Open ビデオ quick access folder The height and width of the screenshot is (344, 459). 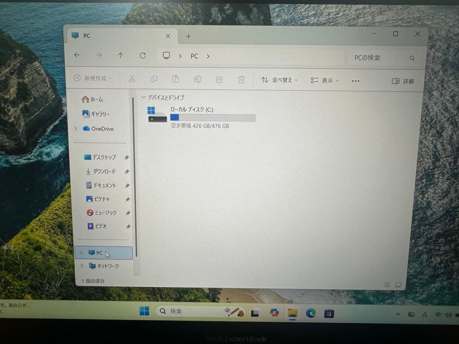pyautogui.click(x=97, y=226)
